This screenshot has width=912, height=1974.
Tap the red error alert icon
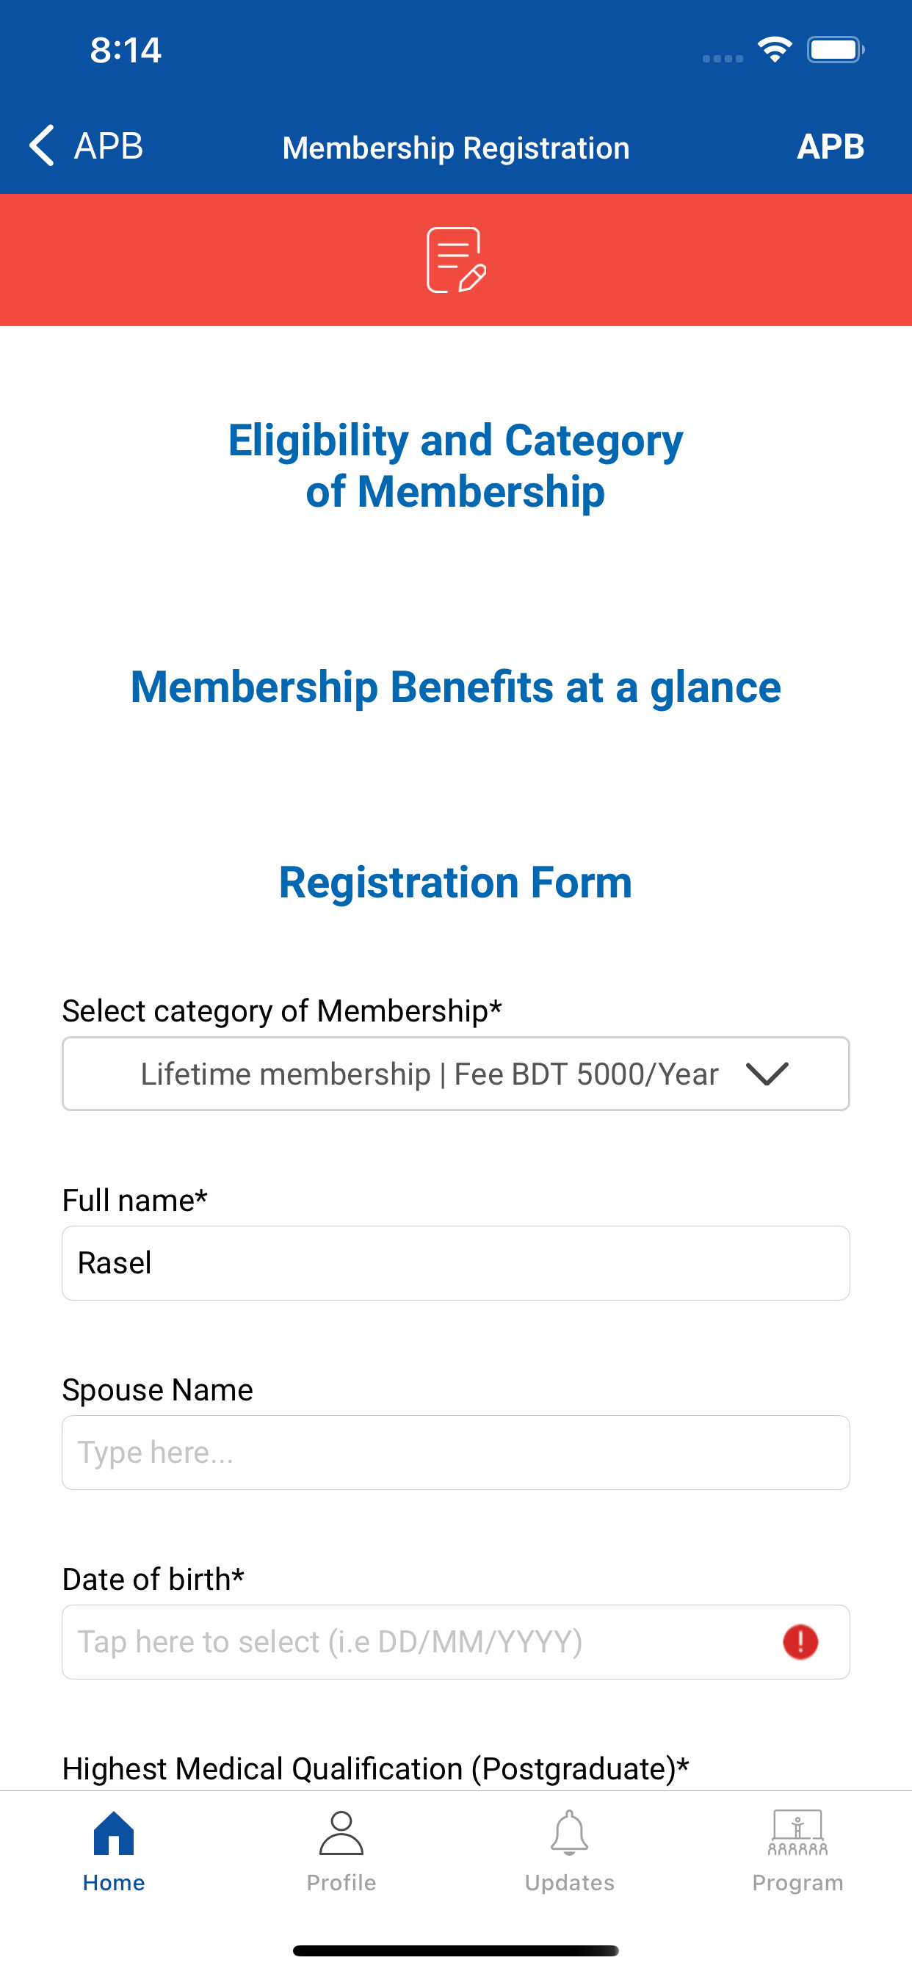pos(800,1642)
